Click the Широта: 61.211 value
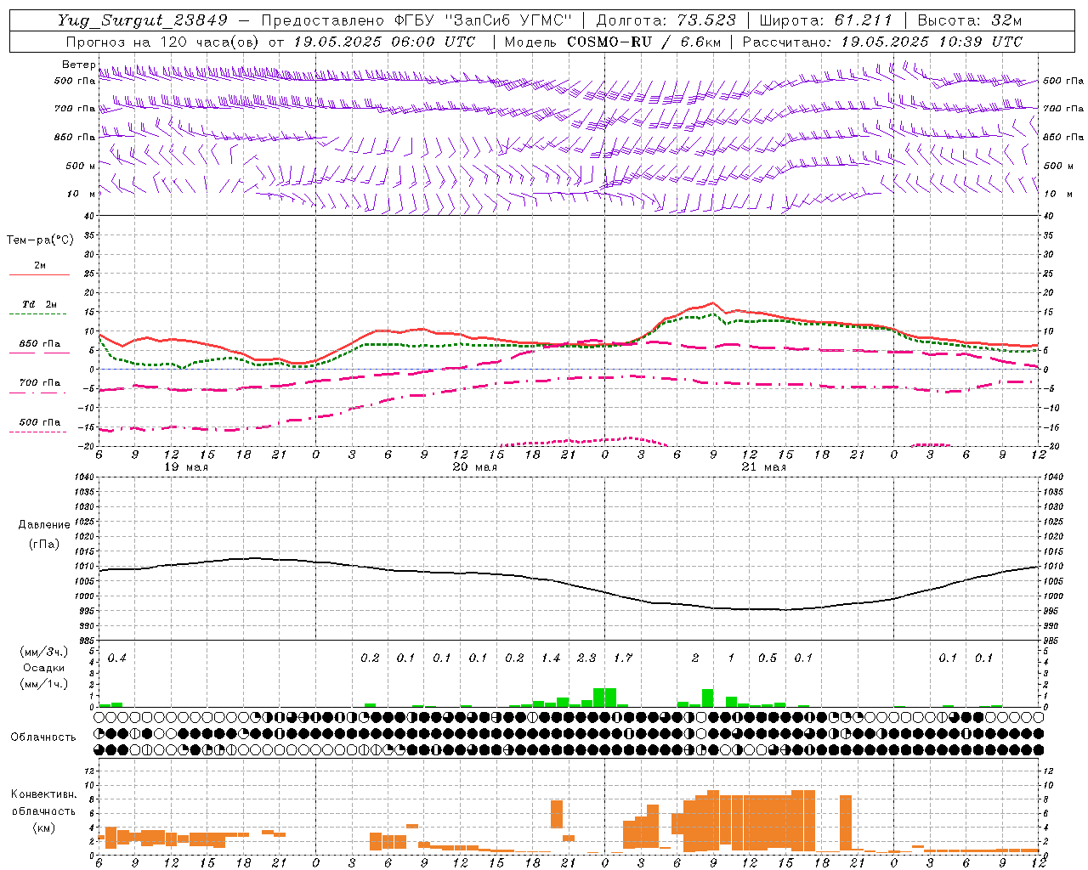 [826, 20]
